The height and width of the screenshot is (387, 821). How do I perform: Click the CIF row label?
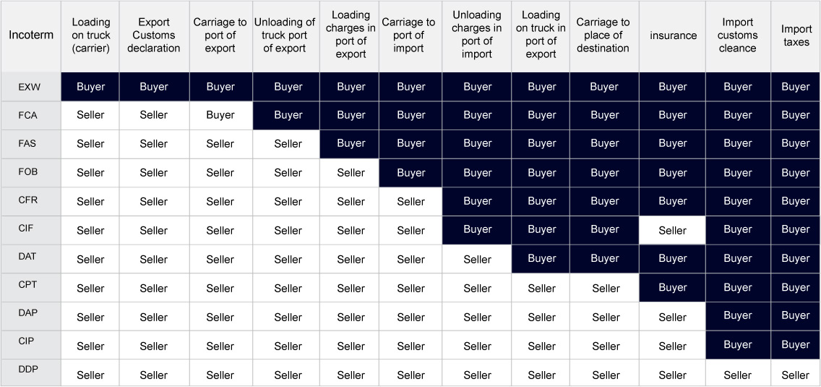click(x=26, y=229)
